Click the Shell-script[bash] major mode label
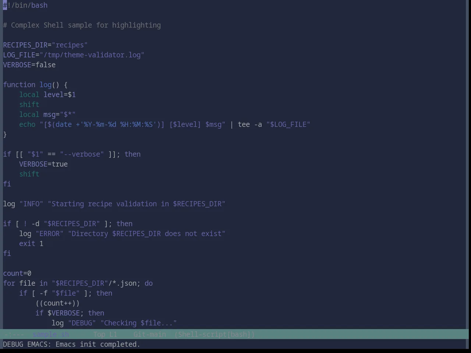The height and width of the screenshot is (353, 471). pyautogui.click(x=215, y=334)
